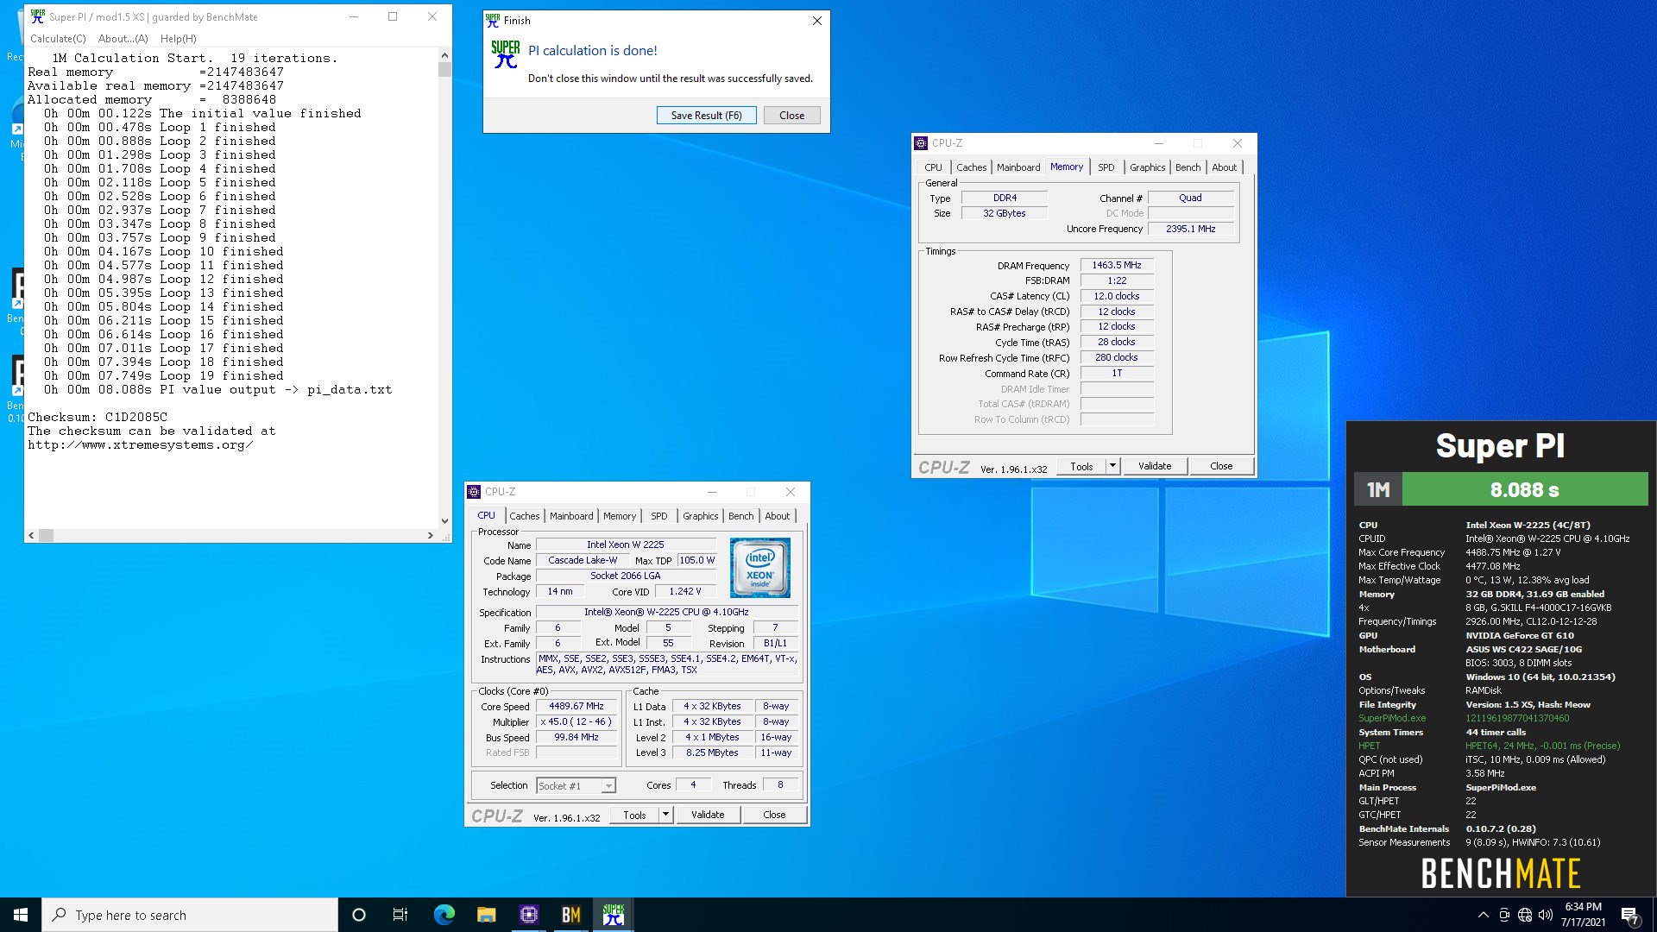Click Tools button in Memory CPU-Z window
Screen dimensions: 1657x932
click(x=1081, y=466)
